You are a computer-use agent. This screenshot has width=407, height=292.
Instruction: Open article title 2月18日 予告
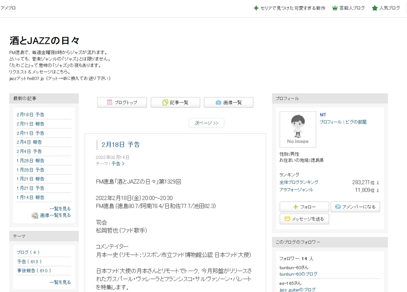(x=121, y=145)
